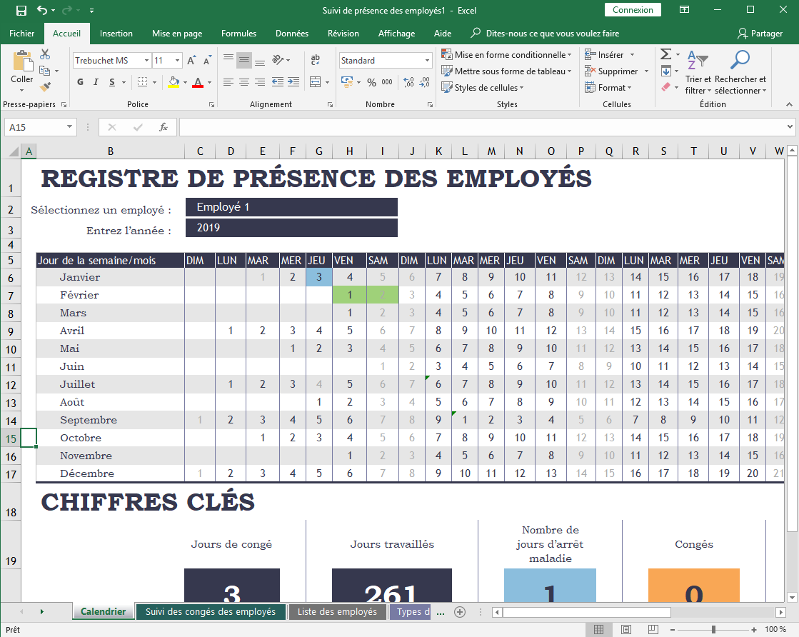
Task: Open the borders tool
Action: [143, 82]
